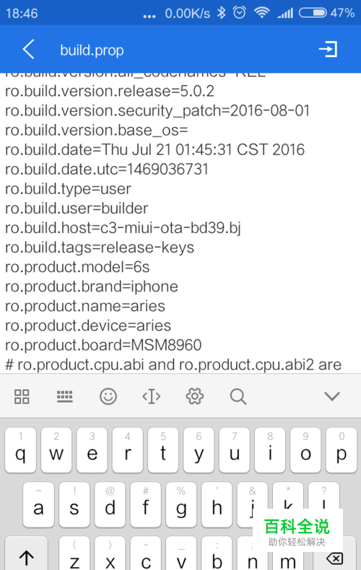Screen dimensions: 361x570
Task: Open the keyboard layout switcher icon
Action: coord(65,396)
